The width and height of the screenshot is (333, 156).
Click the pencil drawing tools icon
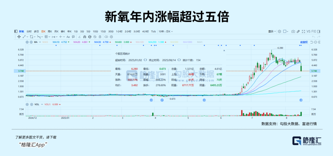298,32
